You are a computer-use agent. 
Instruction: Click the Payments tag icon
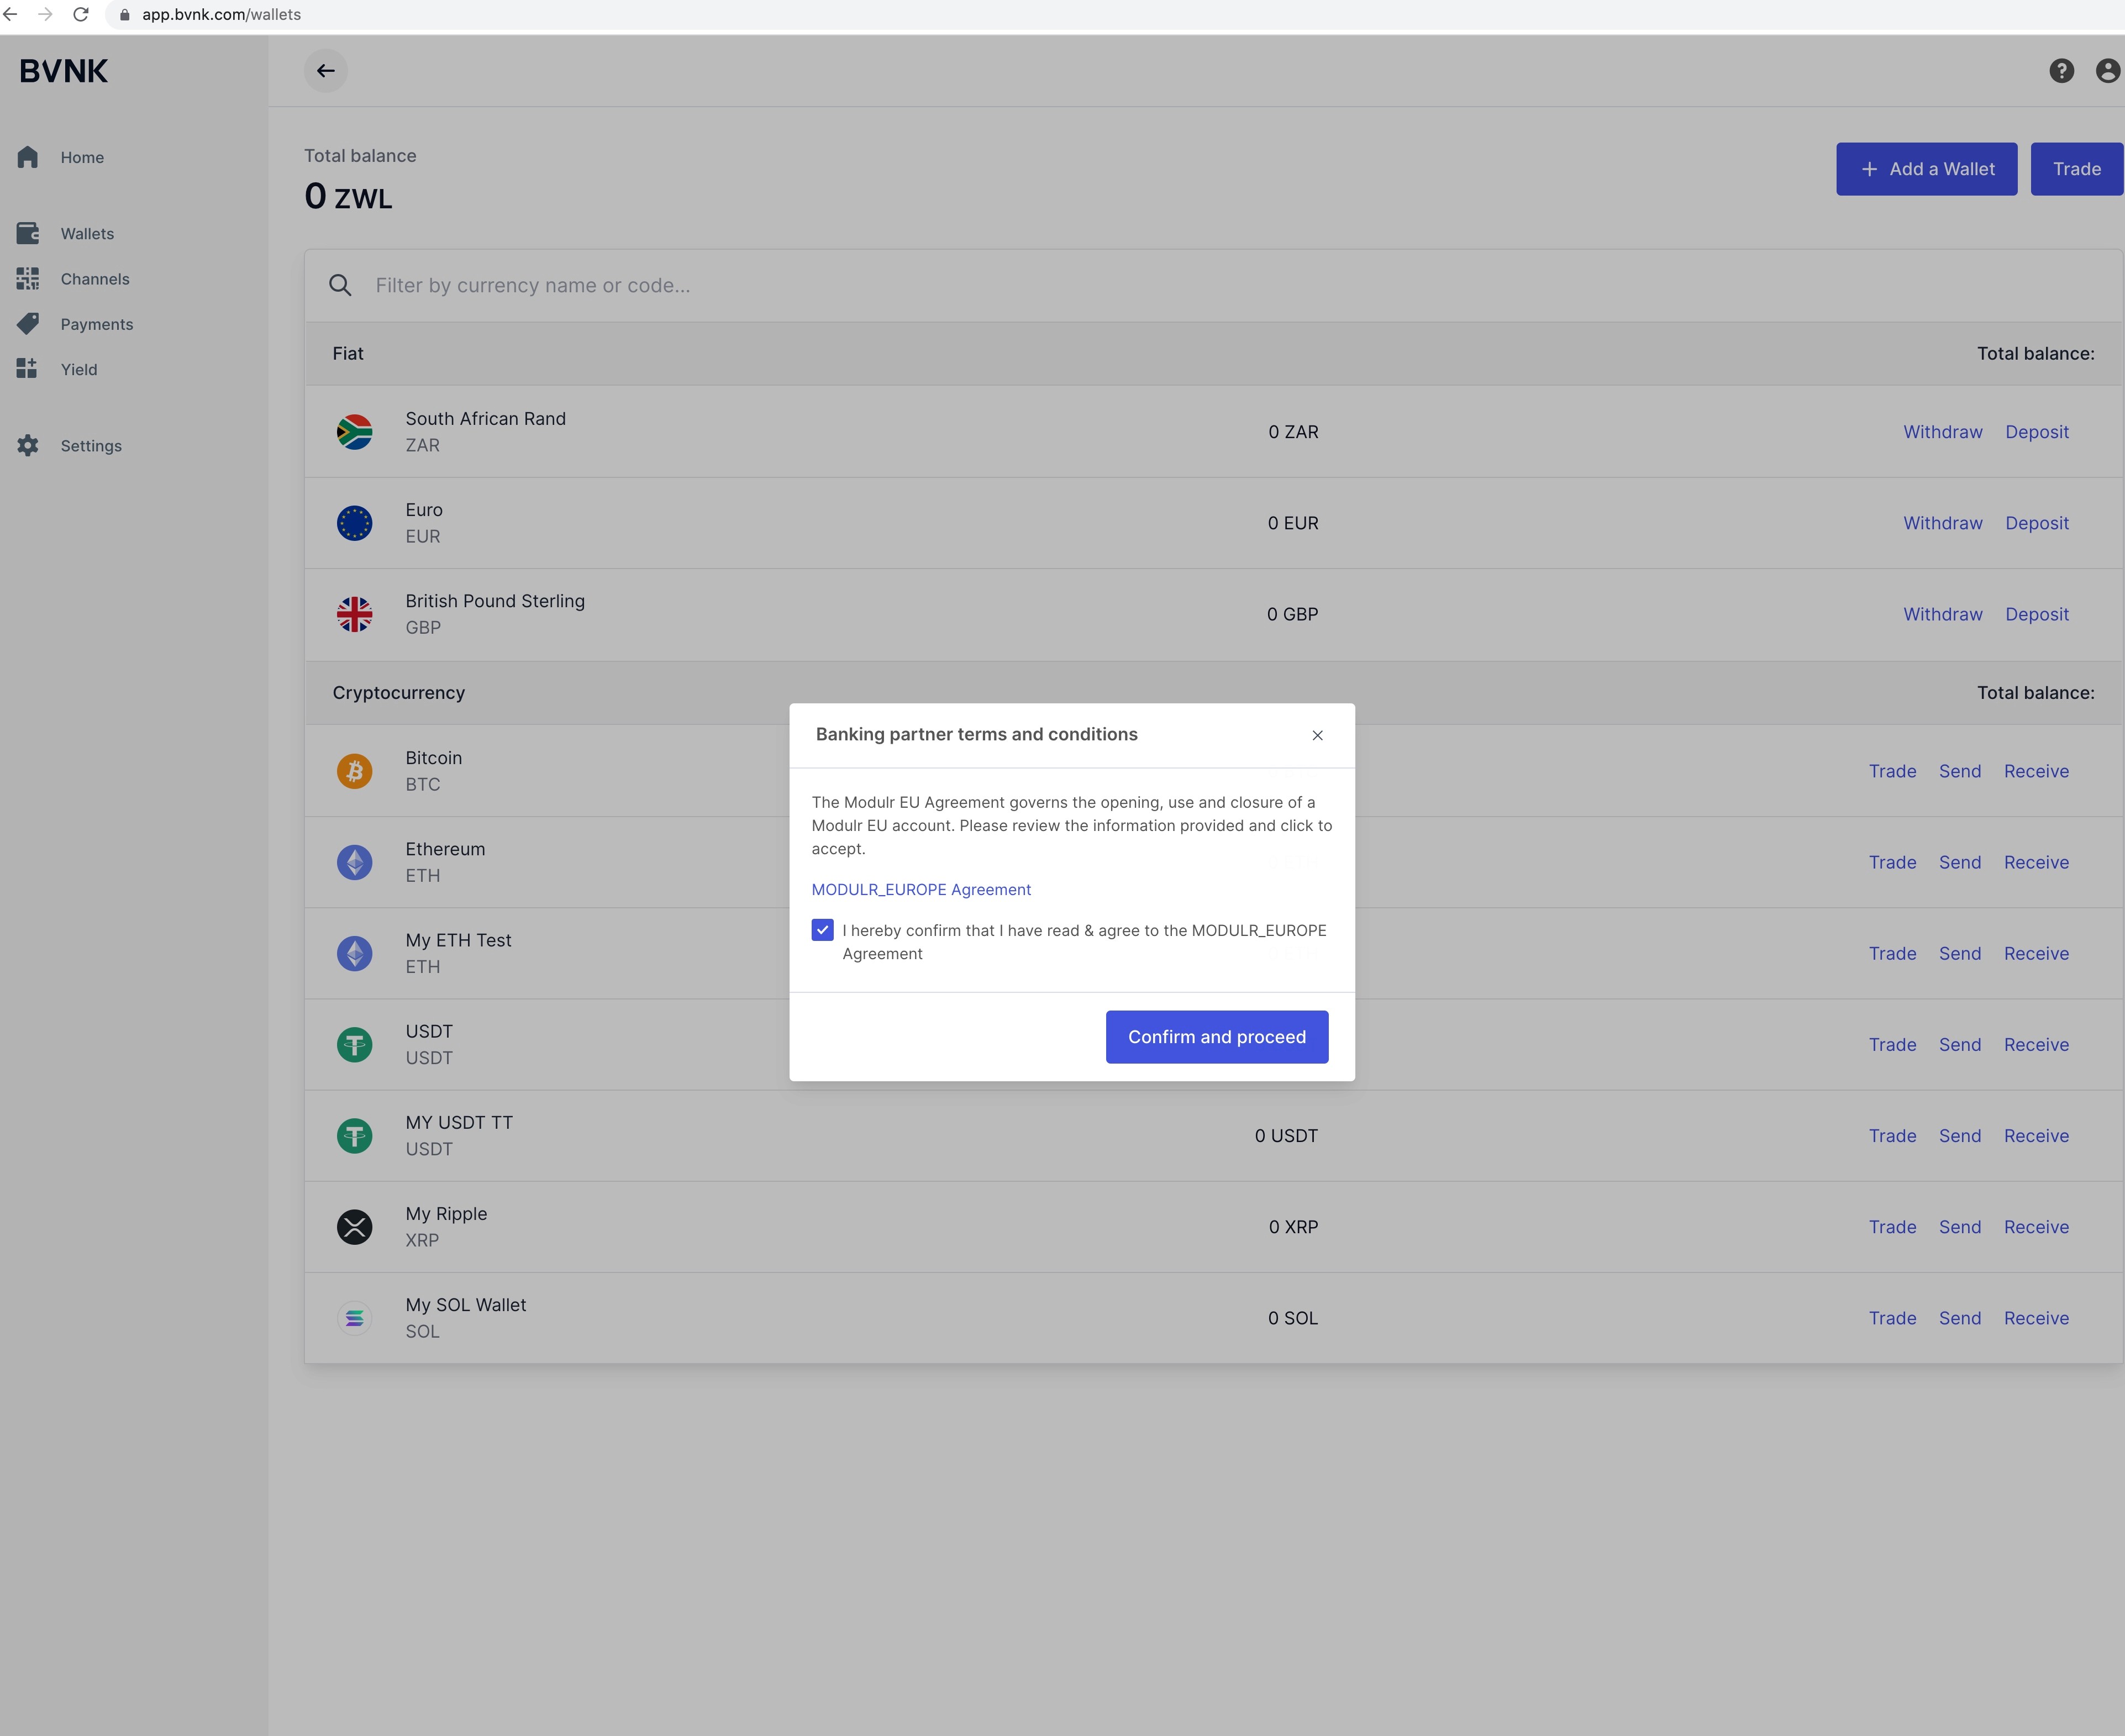[28, 324]
